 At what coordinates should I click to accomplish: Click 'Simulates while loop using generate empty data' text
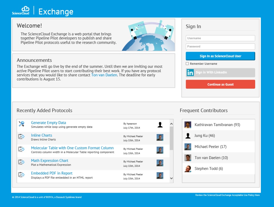tap(62, 127)
